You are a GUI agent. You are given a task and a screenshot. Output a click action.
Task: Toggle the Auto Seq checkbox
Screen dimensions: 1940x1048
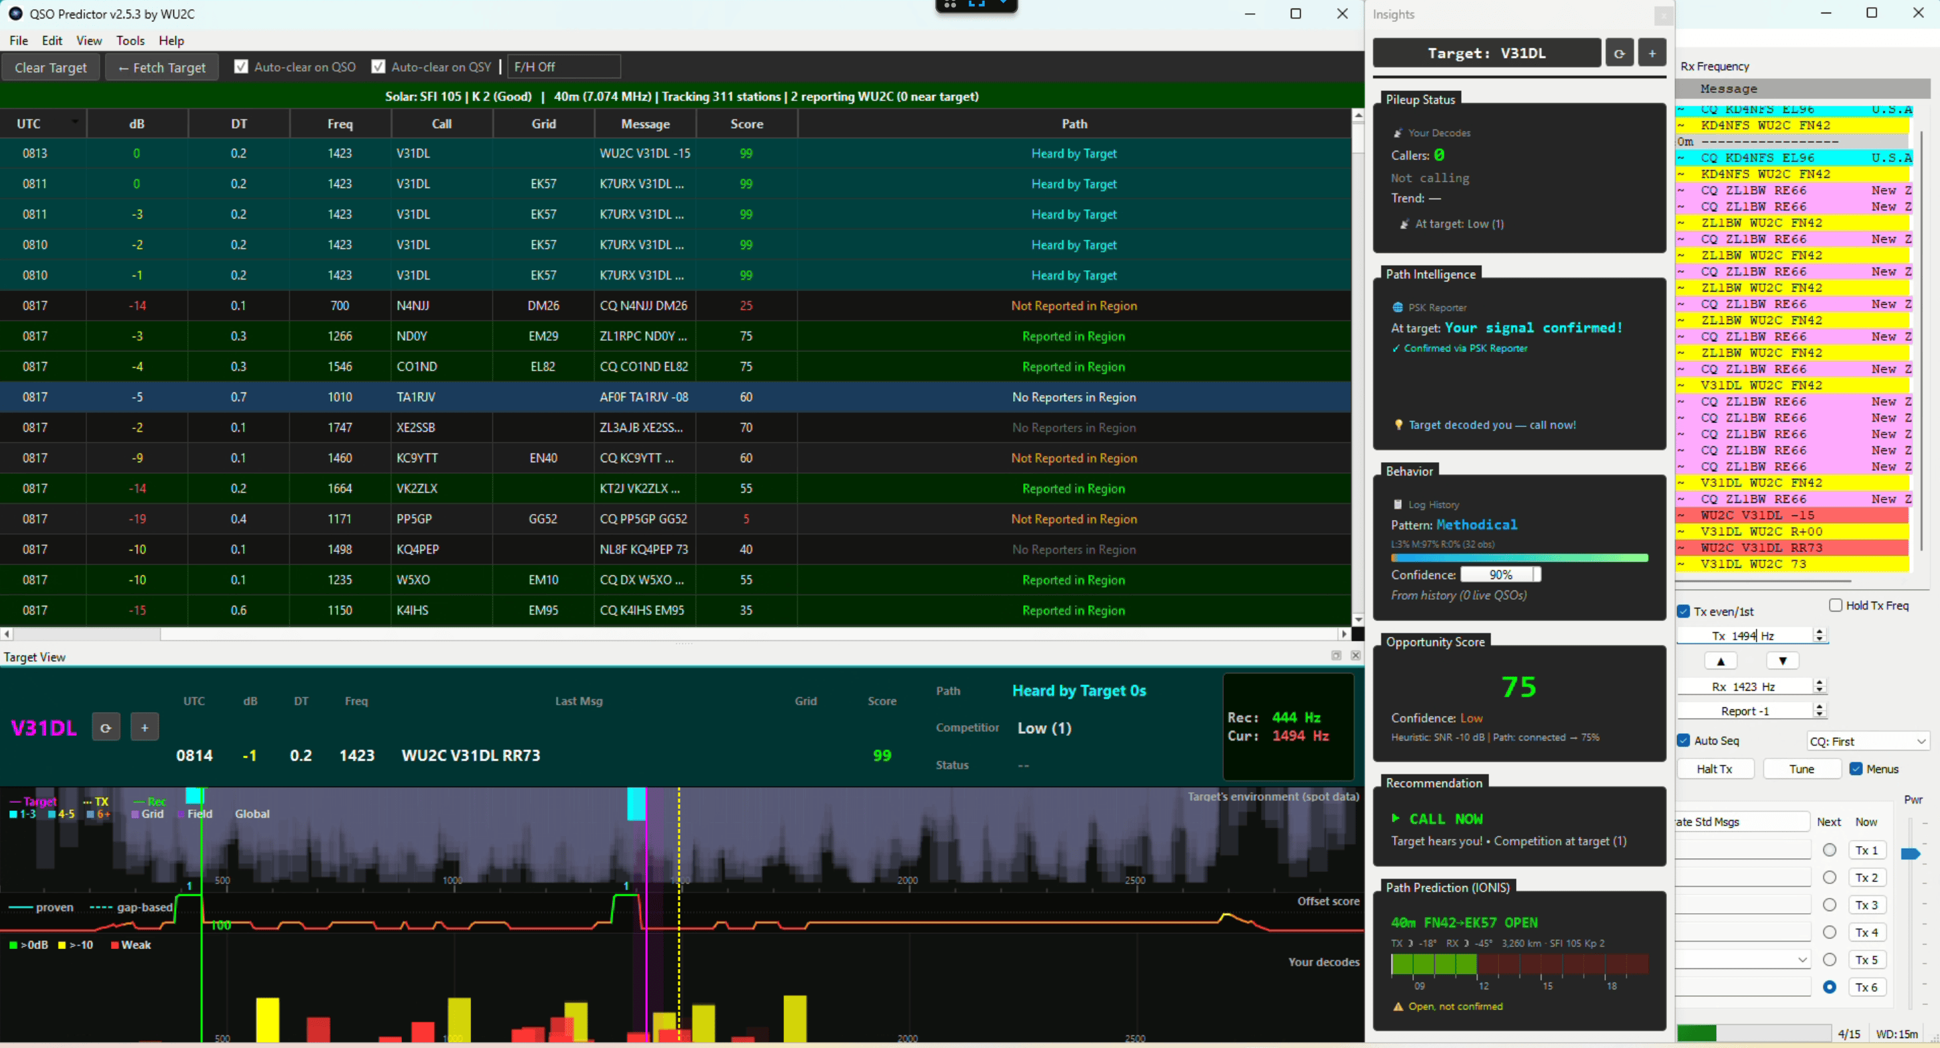(1684, 741)
